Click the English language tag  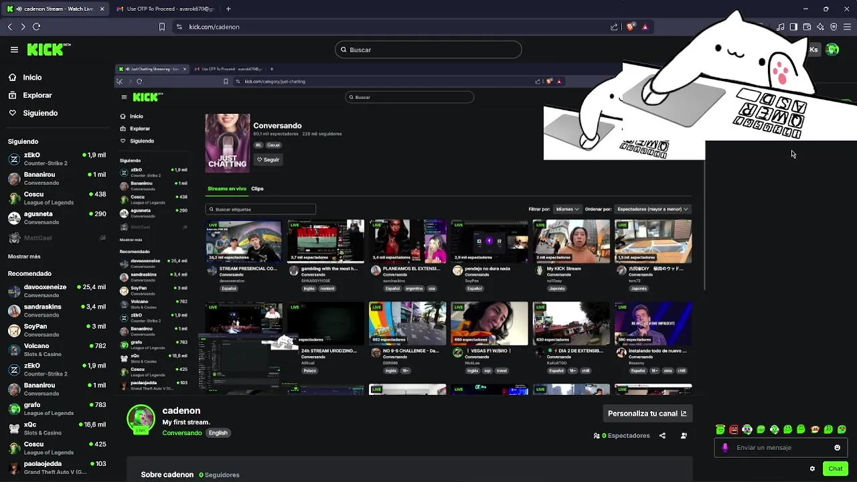(218, 433)
